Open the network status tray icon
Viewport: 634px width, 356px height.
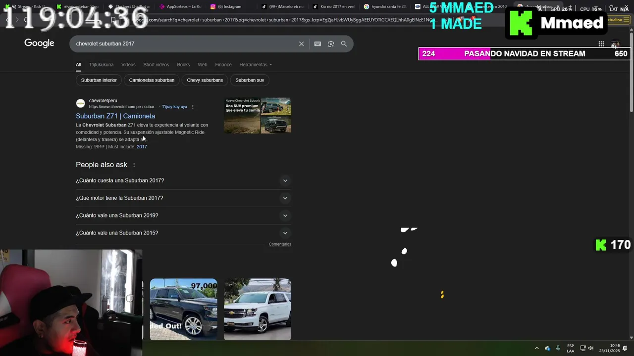click(582, 348)
